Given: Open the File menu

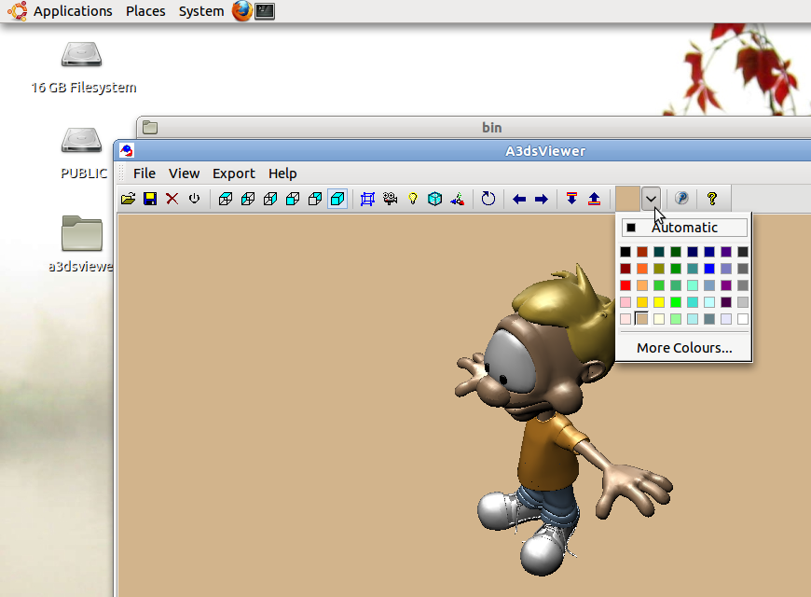Looking at the screenshot, I should (144, 174).
